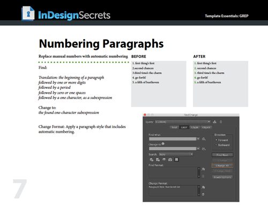Click 'the found one-character subexpression' text
The image size is (268, 206).
69,113
